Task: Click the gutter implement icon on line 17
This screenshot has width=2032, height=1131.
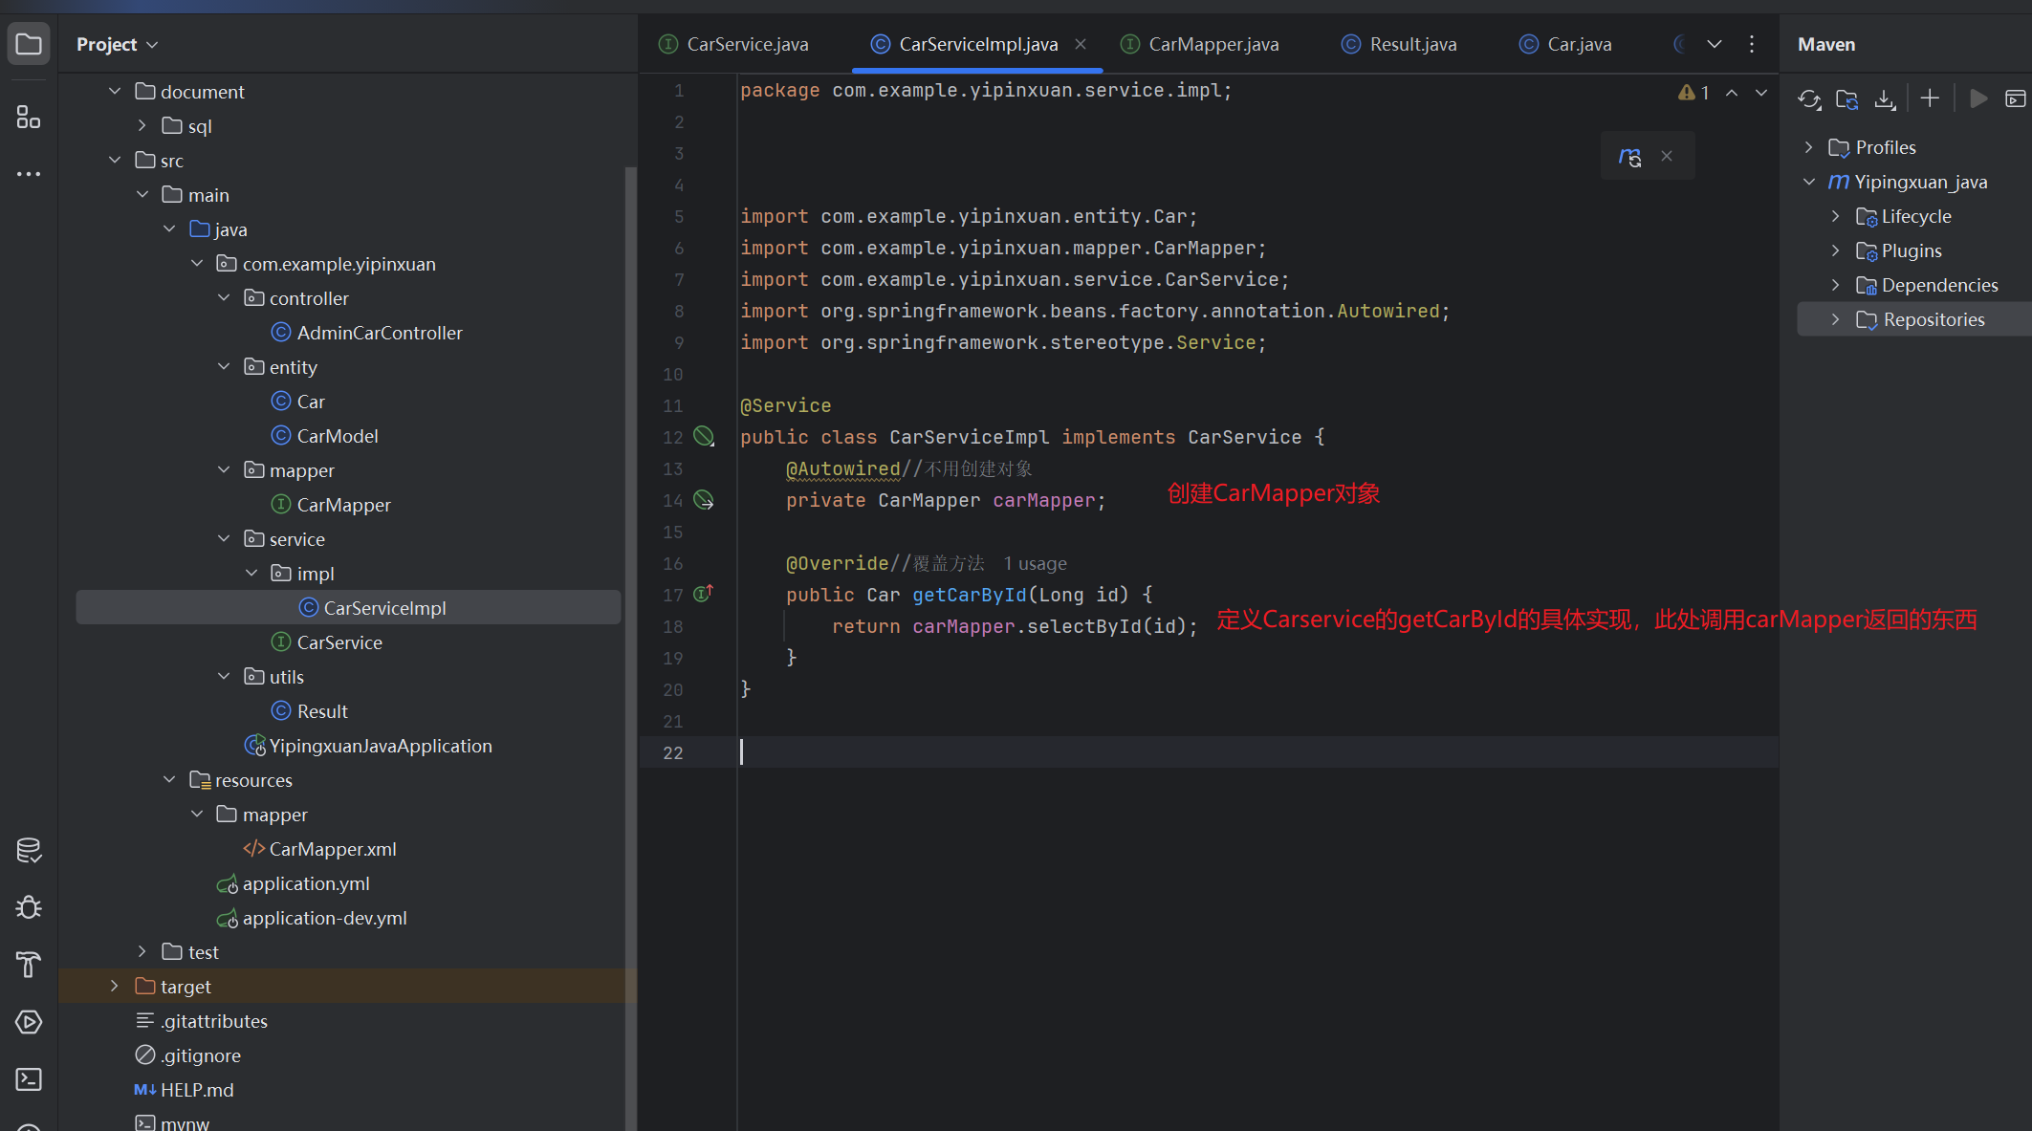Action: [x=703, y=594]
